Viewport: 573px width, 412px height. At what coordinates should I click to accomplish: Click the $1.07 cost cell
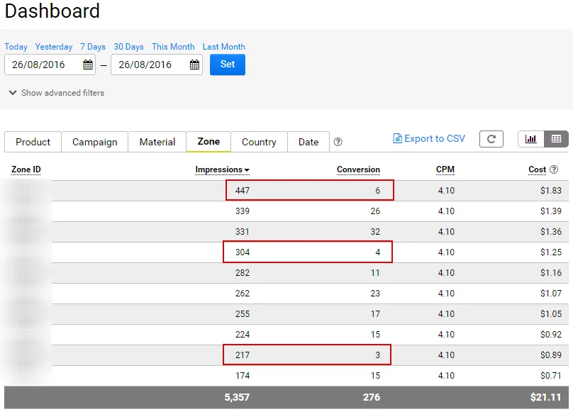pyautogui.click(x=551, y=293)
